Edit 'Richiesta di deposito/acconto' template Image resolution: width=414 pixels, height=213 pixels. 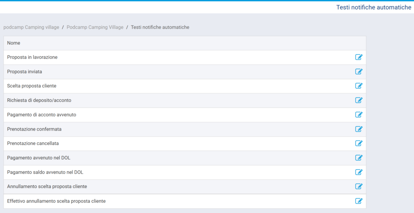(359, 100)
